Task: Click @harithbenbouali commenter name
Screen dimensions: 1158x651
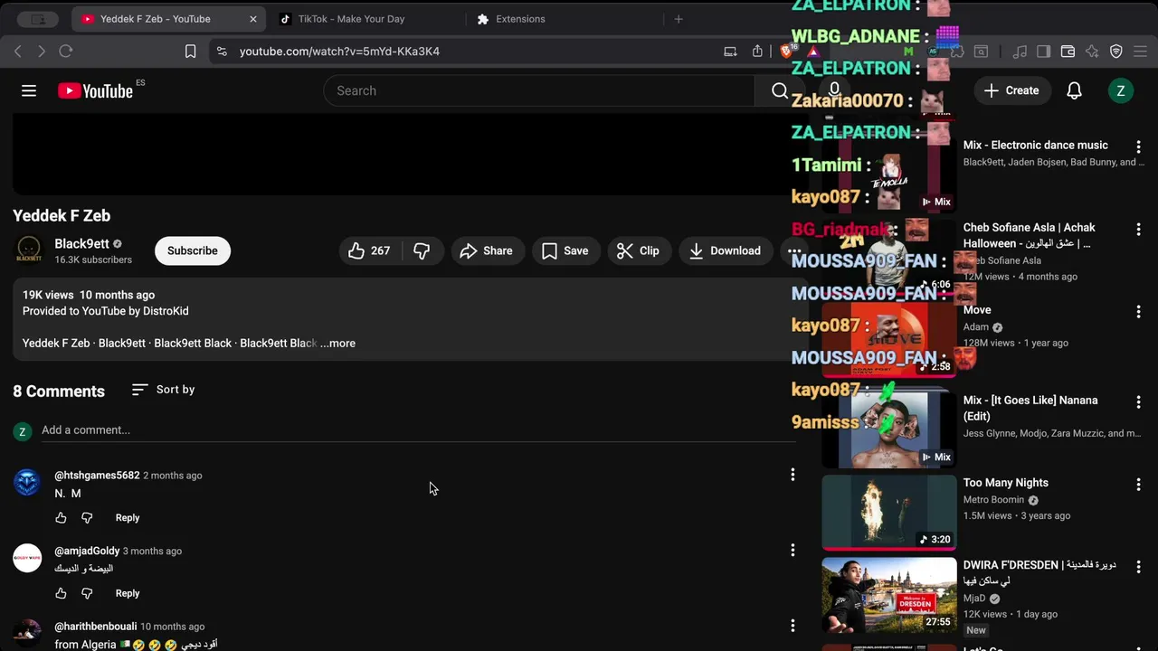Action: 96,627
